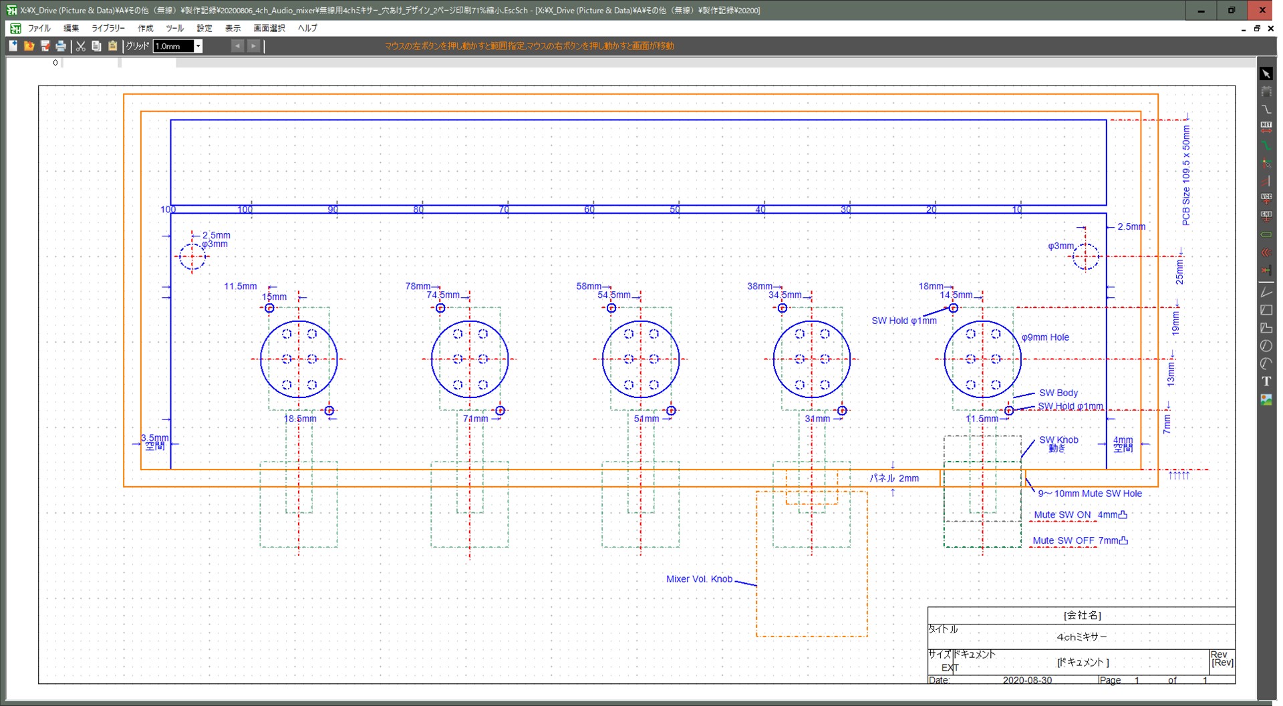
Task: Open the ツール menu
Action: (x=174, y=28)
